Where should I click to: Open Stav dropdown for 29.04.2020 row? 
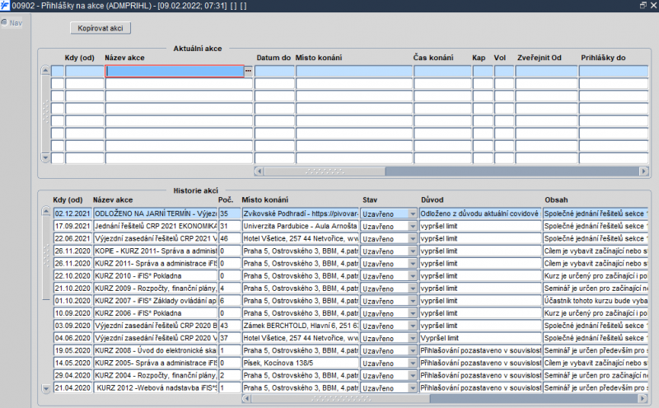point(413,375)
